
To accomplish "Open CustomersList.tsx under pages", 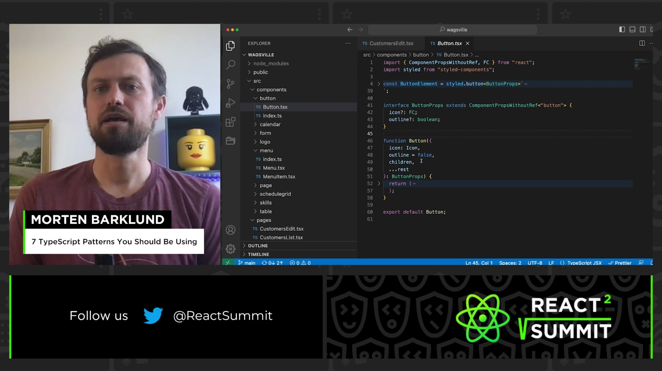I will (x=299, y=237).
